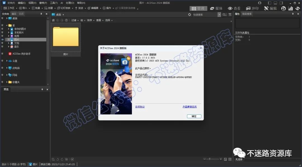Click the Home icon in navigation bar
302x167 pixels.
pyautogui.click(x=53, y=20)
